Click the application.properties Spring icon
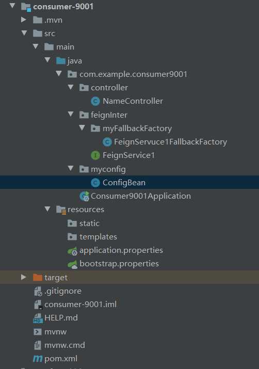This screenshot has width=259, height=369. (x=72, y=251)
